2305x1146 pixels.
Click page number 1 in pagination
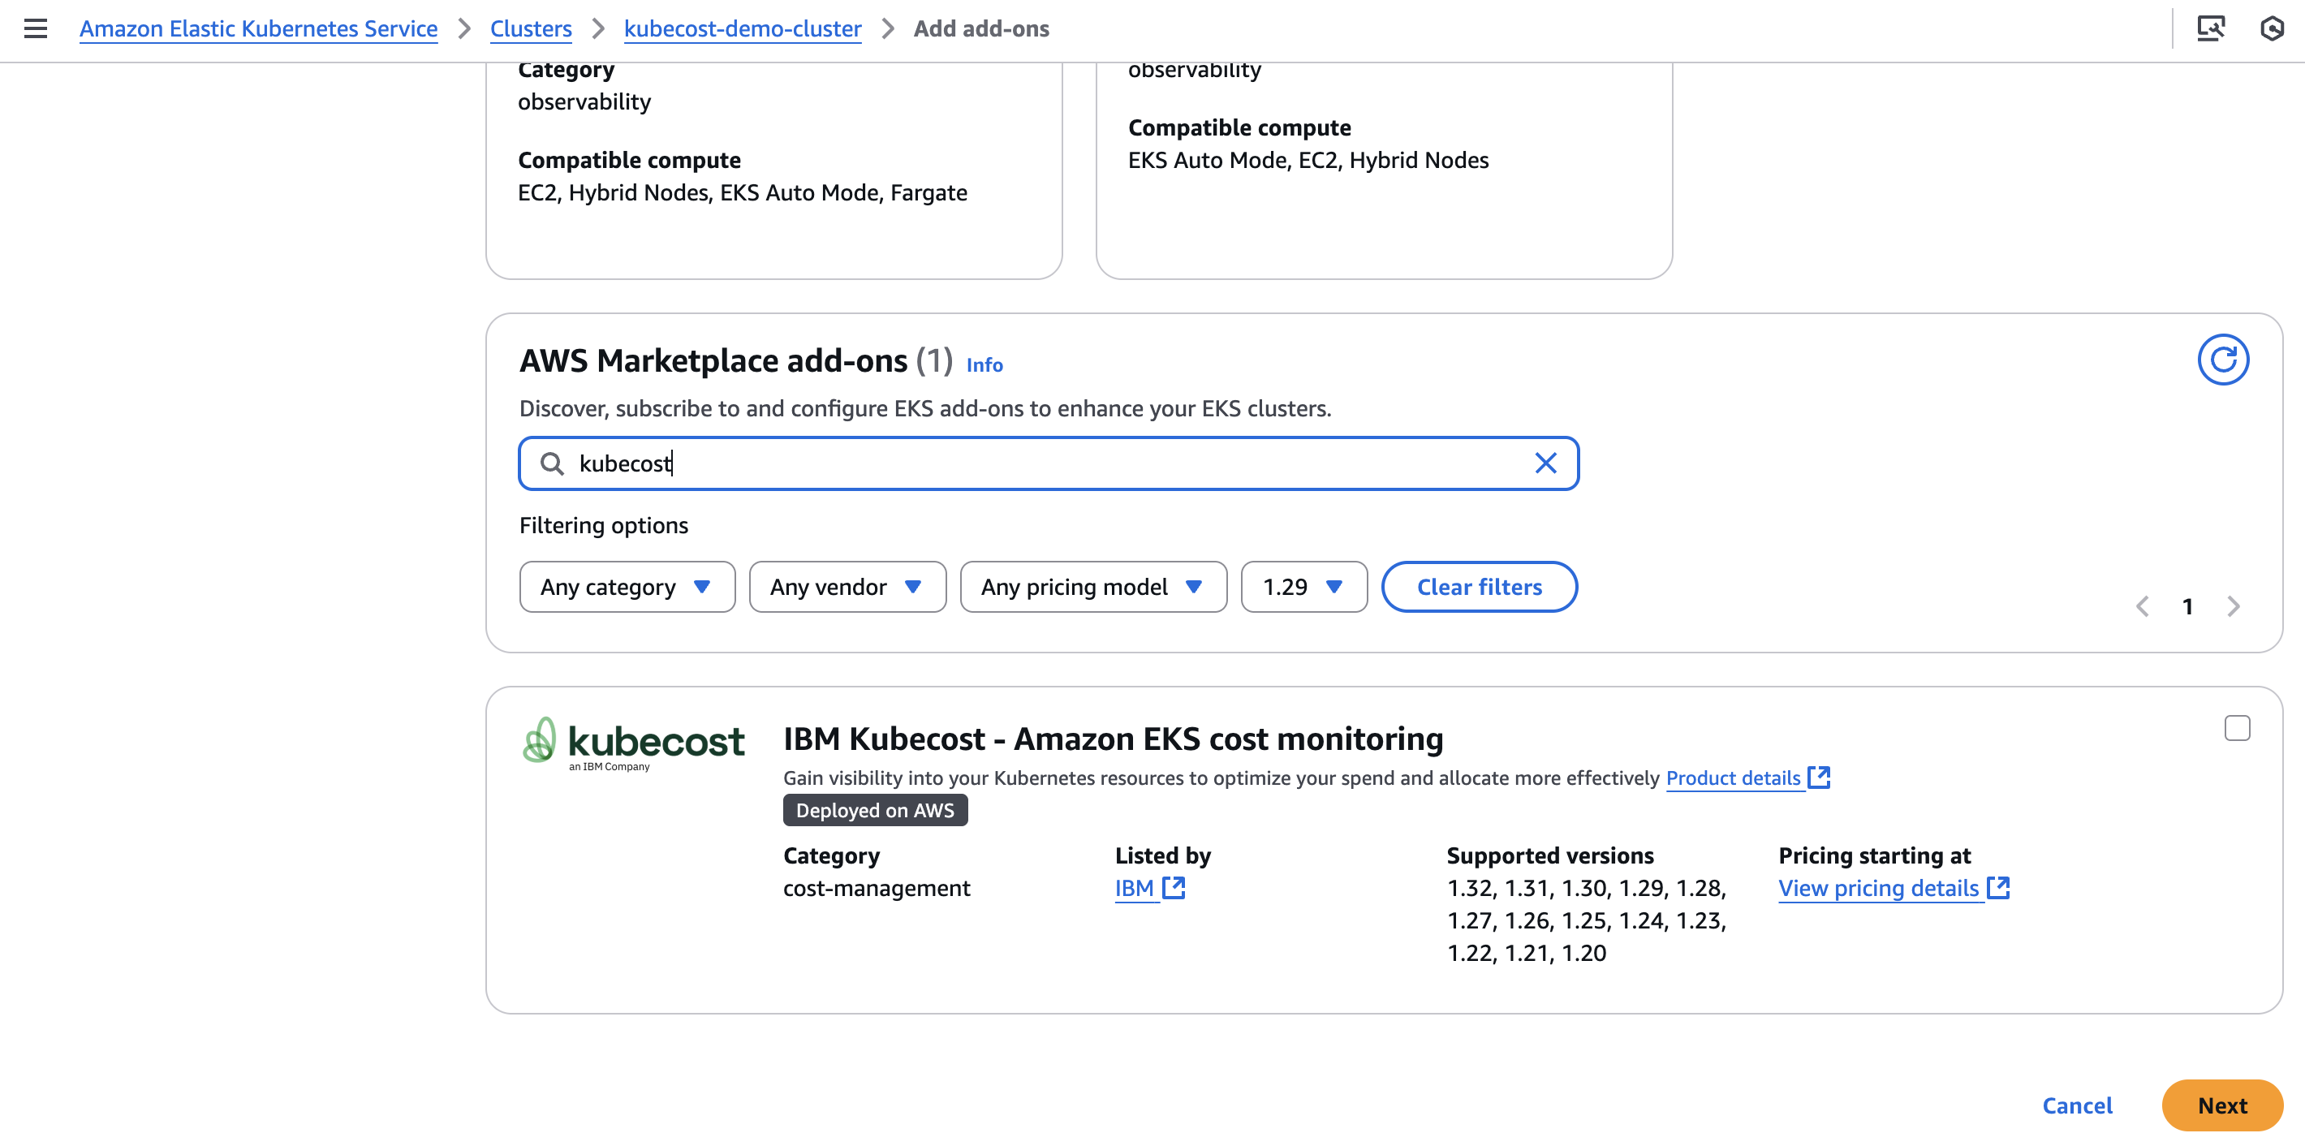click(2188, 606)
